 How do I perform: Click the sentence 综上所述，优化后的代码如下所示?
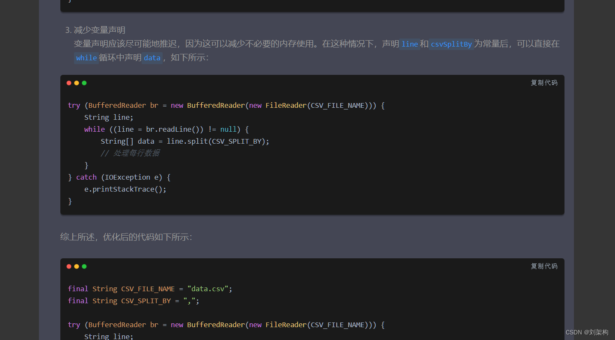(126, 237)
